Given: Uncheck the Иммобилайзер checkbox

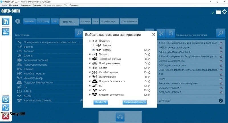Looking at the screenshot, I should click(89, 77).
